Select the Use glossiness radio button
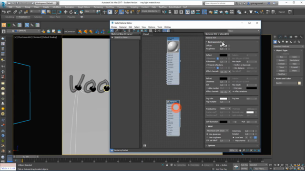This screenshot has width=305, height=171. click(207, 134)
